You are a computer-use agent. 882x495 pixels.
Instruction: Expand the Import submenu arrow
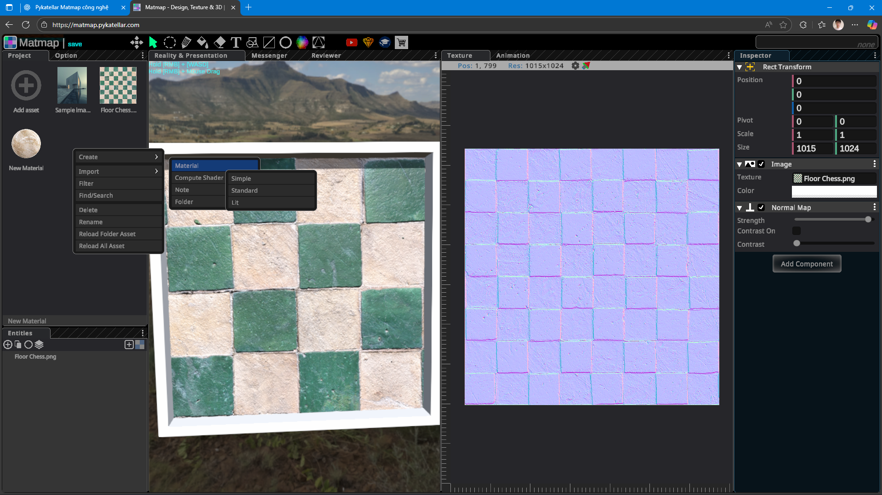point(156,171)
